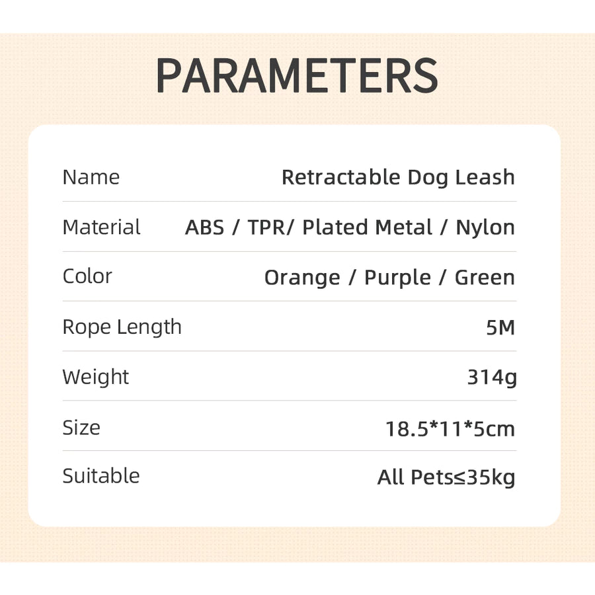595x595 pixels.
Task: Click the Name row label
Action: 91,177
